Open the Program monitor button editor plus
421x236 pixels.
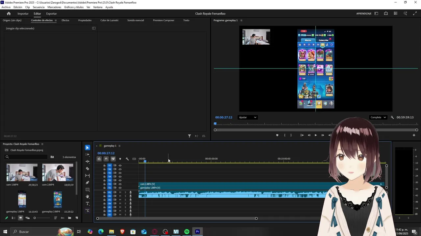414,135
